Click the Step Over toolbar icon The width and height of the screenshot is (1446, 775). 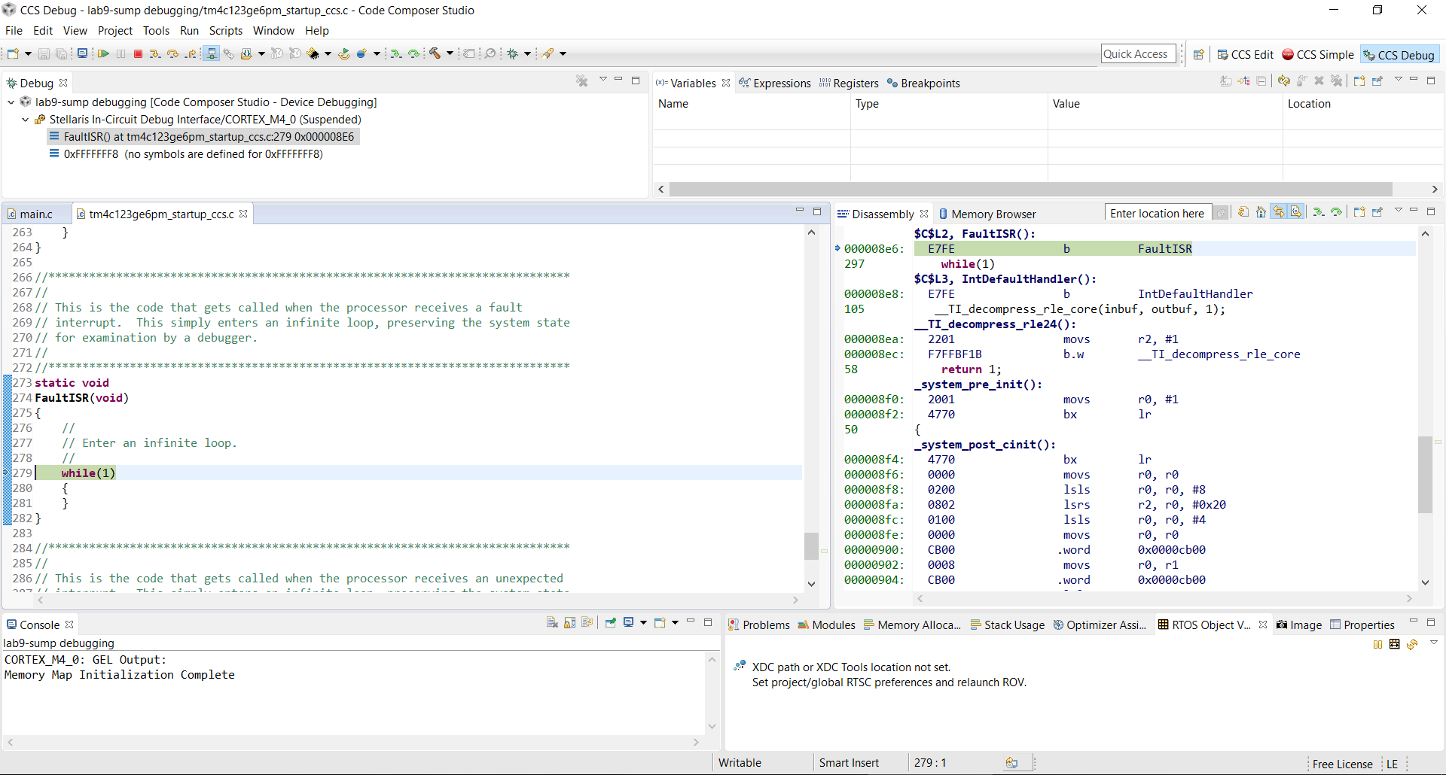(172, 53)
